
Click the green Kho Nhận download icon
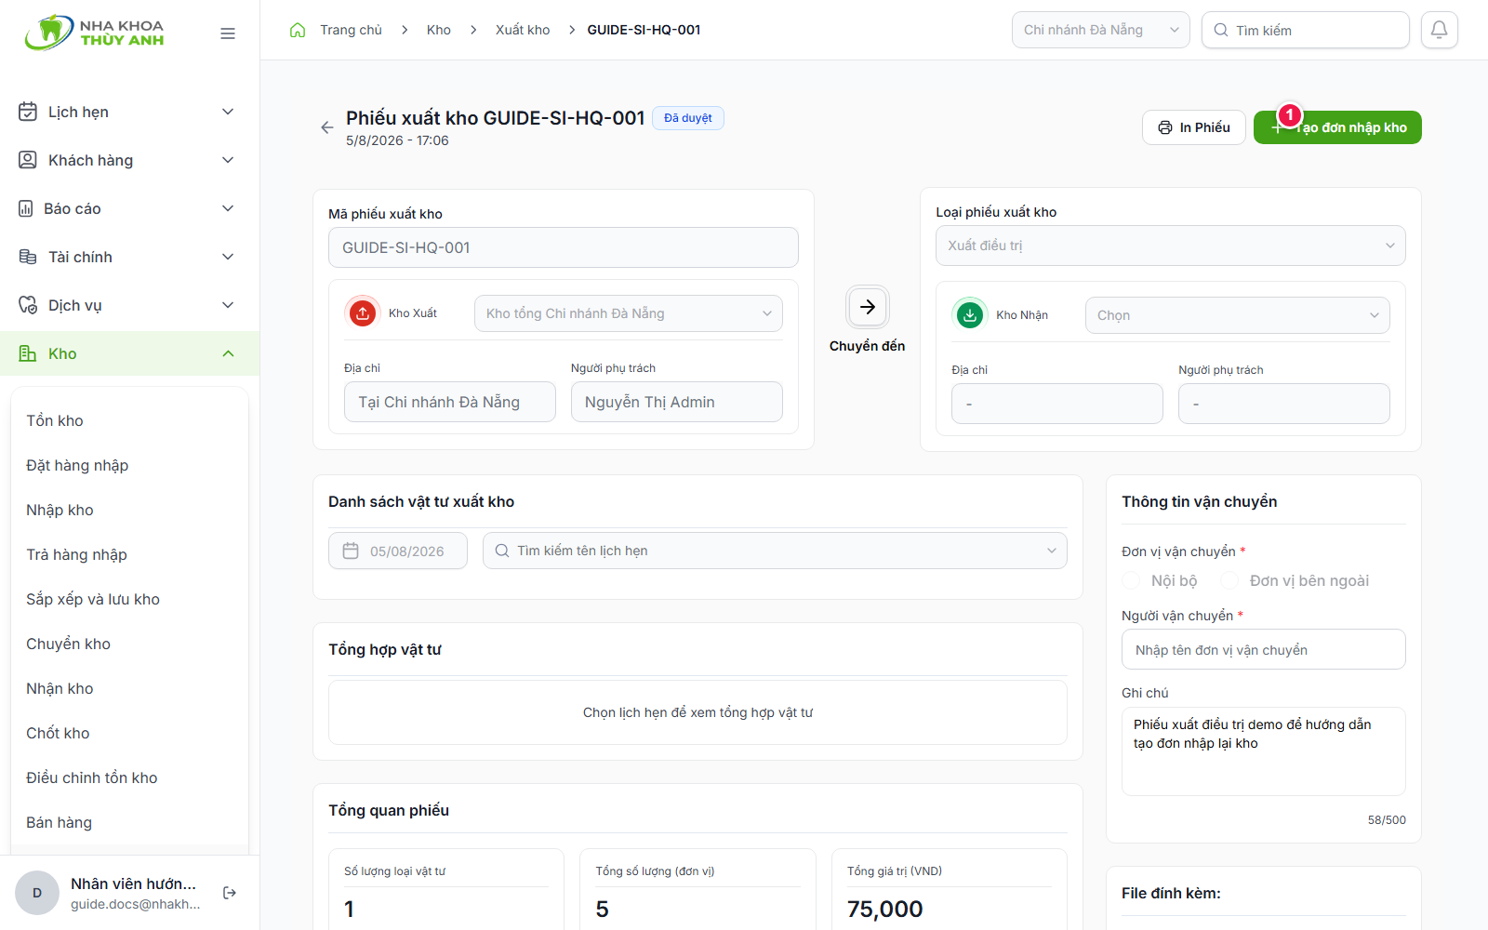[x=970, y=315]
